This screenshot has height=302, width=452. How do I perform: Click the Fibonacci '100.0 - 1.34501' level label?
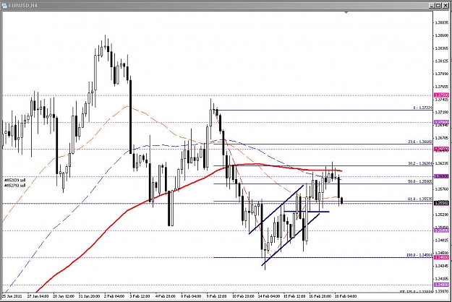click(419, 255)
